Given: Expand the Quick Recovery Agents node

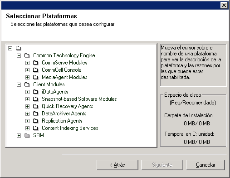Looking at the screenshot, I should pyautogui.click(x=27, y=106).
